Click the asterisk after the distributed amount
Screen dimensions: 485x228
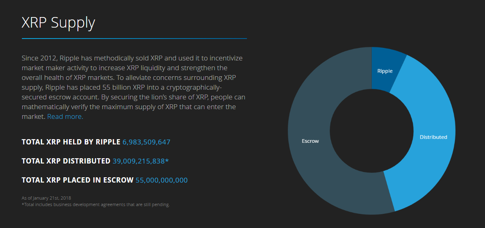[x=167, y=160]
